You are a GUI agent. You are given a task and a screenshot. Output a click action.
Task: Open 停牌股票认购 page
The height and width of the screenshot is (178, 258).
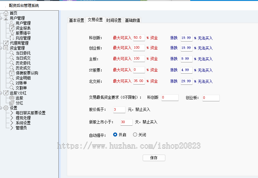(27, 73)
